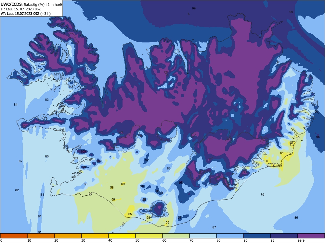The height and width of the screenshot is (243, 325).
Task: Click the navy 95–99.9 legend swatch
Action: (x=284, y=236)
